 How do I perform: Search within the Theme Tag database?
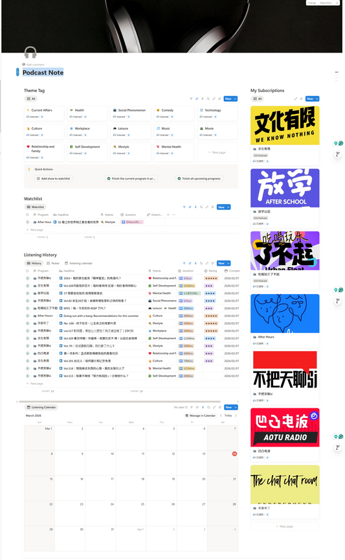tap(208, 99)
